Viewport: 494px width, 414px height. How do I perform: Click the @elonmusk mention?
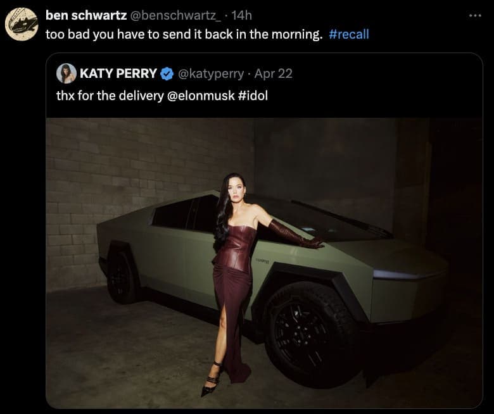[201, 97]
